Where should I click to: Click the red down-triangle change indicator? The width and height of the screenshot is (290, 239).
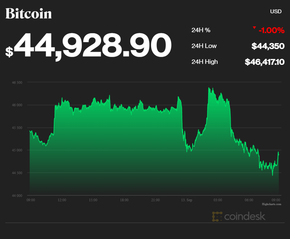coord(254,28)
